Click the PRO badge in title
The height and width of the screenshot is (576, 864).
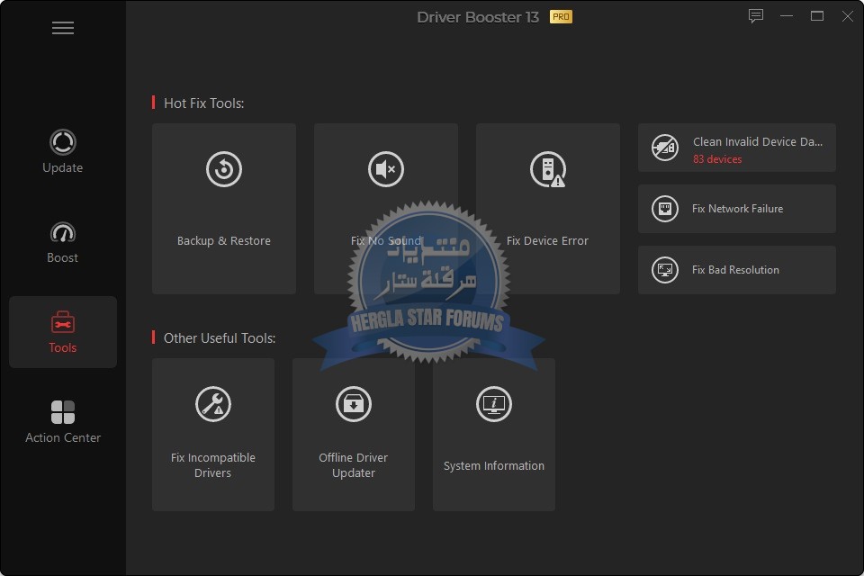[x=561, y=17]
